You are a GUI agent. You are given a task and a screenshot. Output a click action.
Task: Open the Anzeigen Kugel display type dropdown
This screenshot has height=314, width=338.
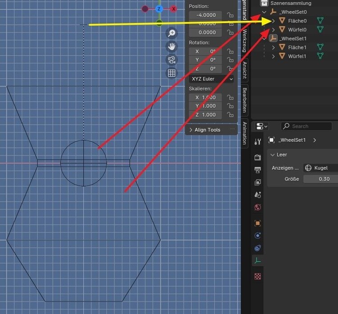[x=321, y=168]
